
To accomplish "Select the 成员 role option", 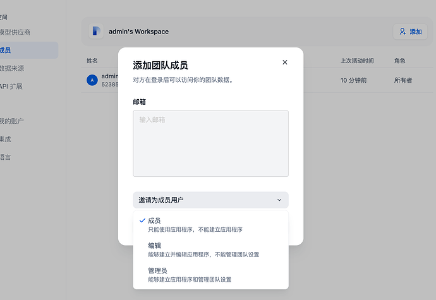I will click(211, 225).
